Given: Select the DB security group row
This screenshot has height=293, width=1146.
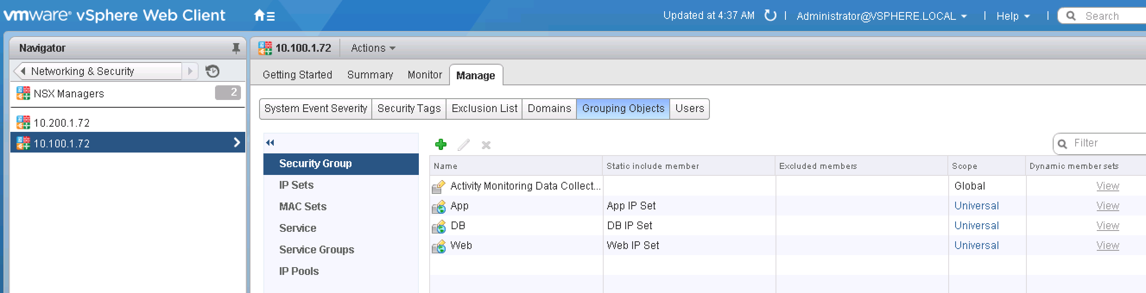Looking at the screenshot, I should pos(458,225).
